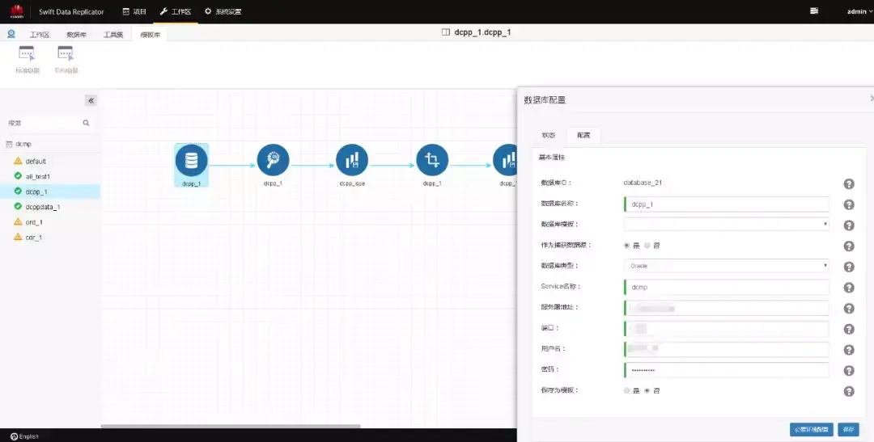This screenshot has height=442, width=874.
Task: Open the 项目 menu in top bar
Action: [134, 11]
